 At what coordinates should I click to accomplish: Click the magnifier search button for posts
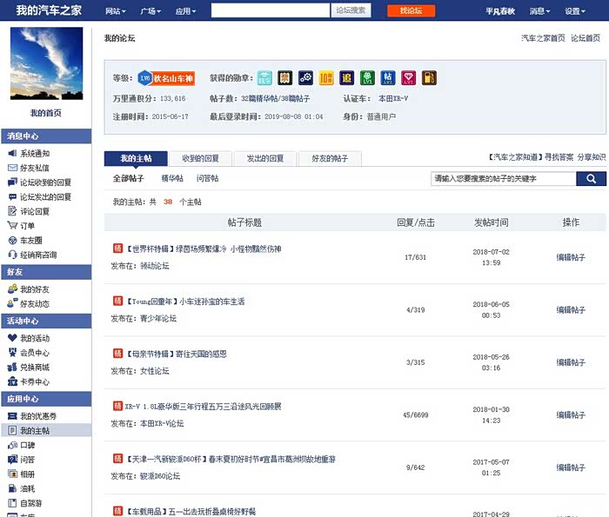[x=591, y=179]
